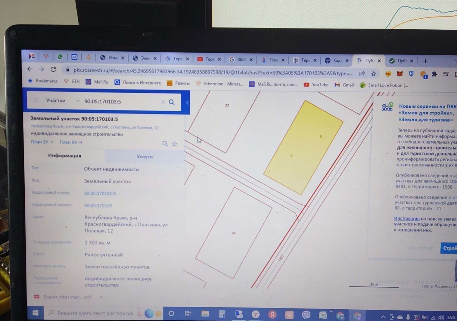Screen dimensions: 457x321
Task: Open the Windows Start menu
Action: pos(35,313)
